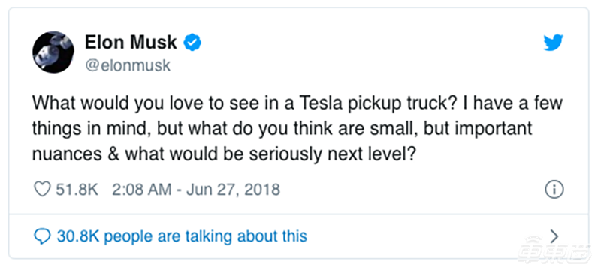Like the tweet with the heart icon

click(x=42, y=190)
